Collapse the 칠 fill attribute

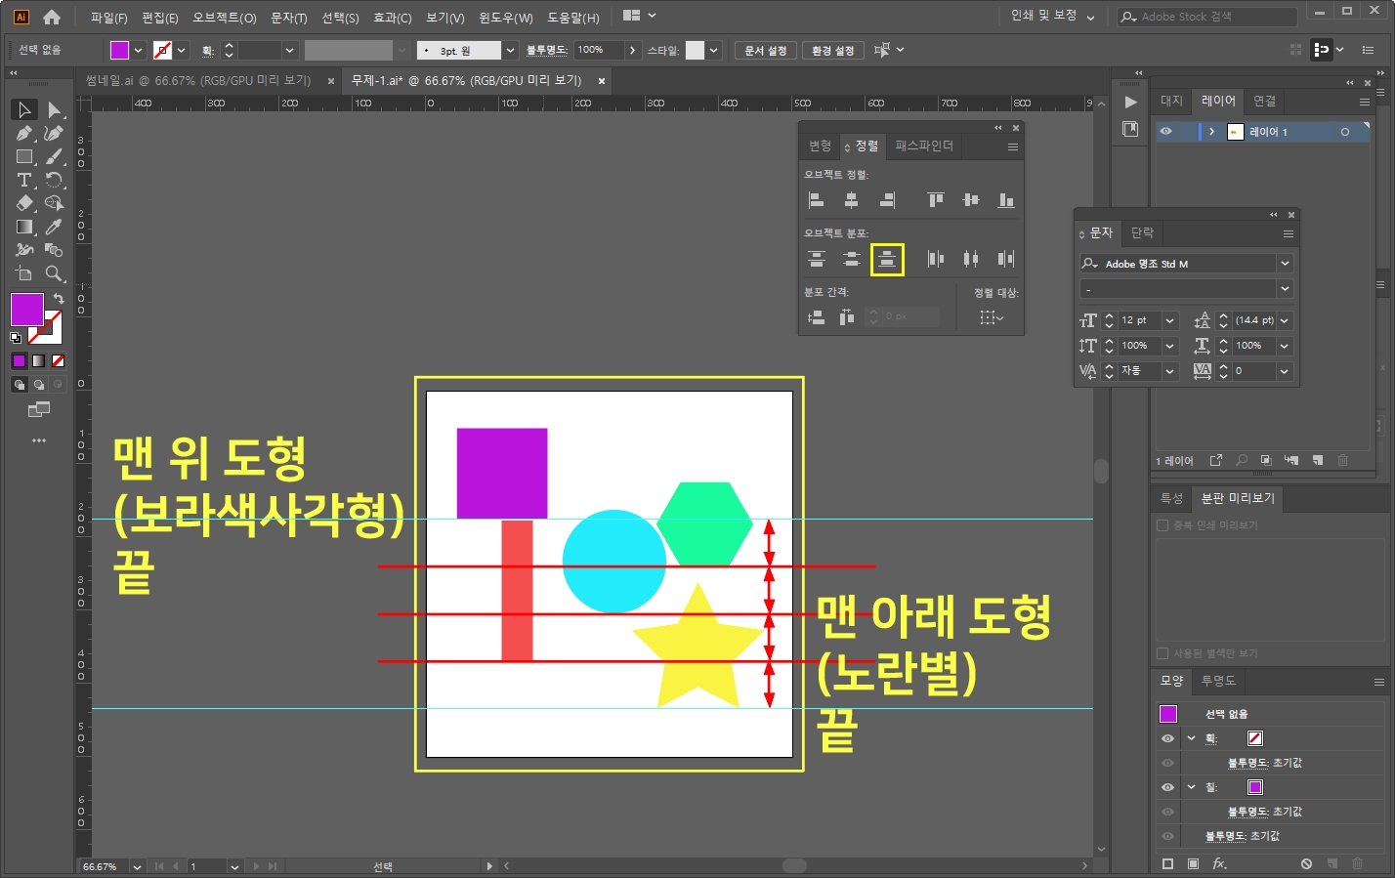pyautogui.click(x=1191, y=787)
